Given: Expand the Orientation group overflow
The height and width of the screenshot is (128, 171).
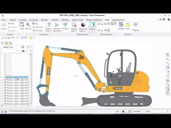Looking at the screenshot, I should pyautogui.click(x=44, y=34).
